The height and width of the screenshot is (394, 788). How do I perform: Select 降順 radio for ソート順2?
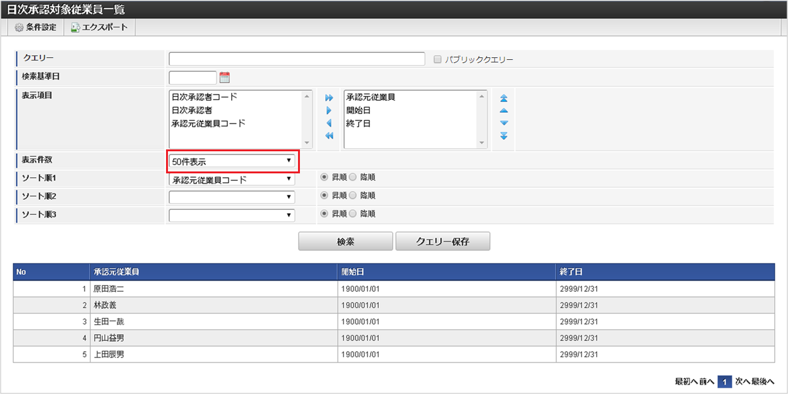[x=352, y=195]
